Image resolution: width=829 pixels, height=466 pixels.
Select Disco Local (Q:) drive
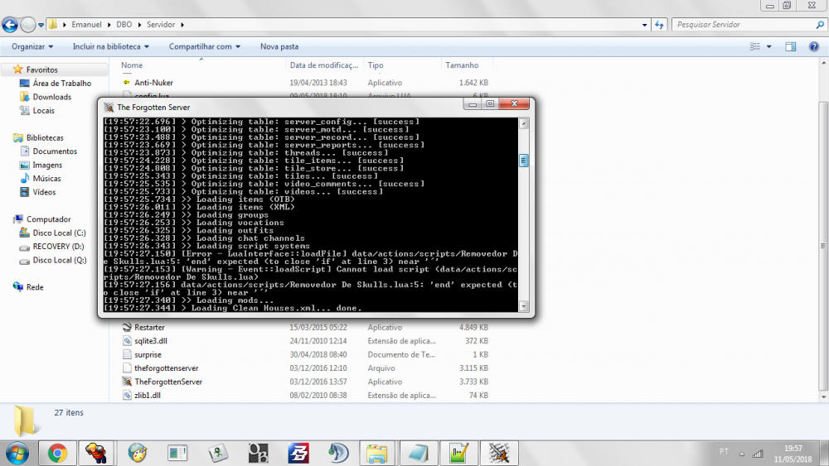(x=59, y=260)
